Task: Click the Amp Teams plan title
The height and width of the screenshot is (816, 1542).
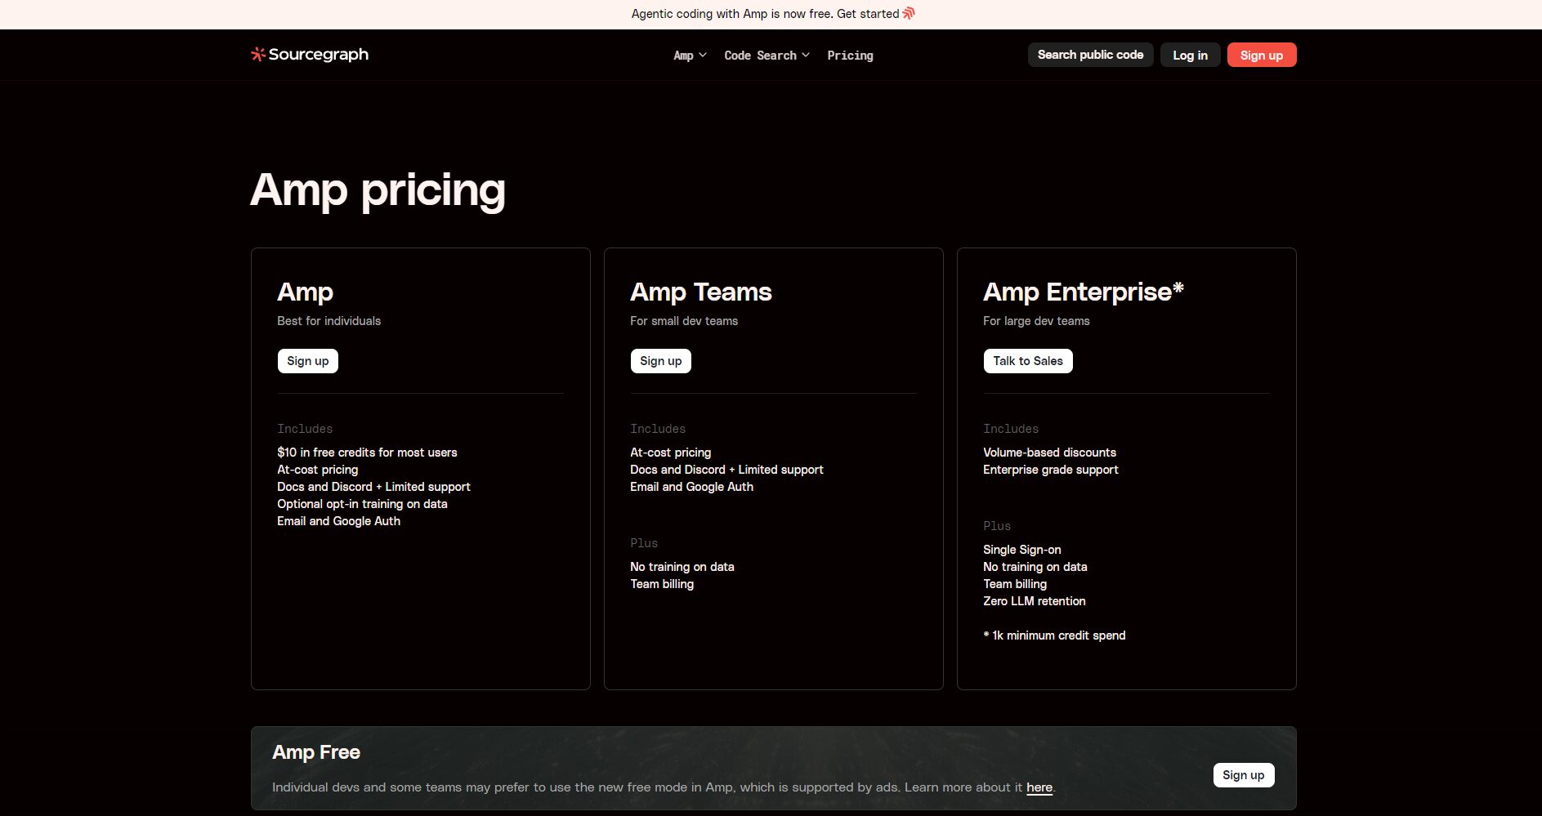Action: point(700,292)
